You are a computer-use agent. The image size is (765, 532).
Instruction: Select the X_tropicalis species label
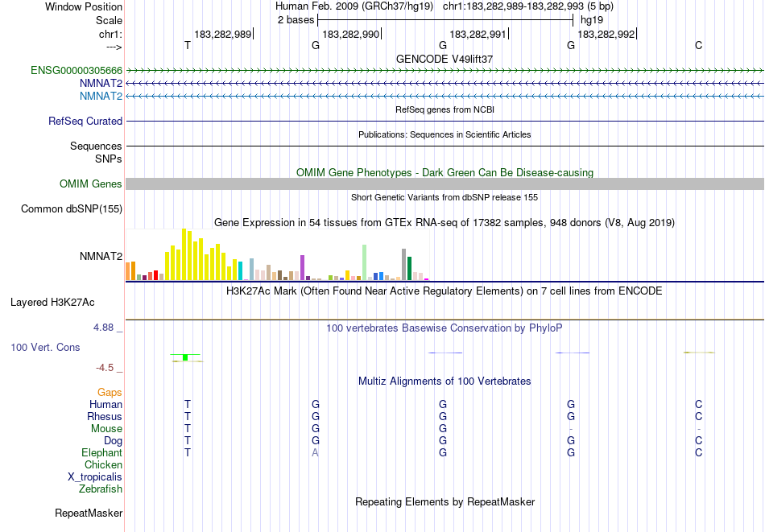click(95, 477)
